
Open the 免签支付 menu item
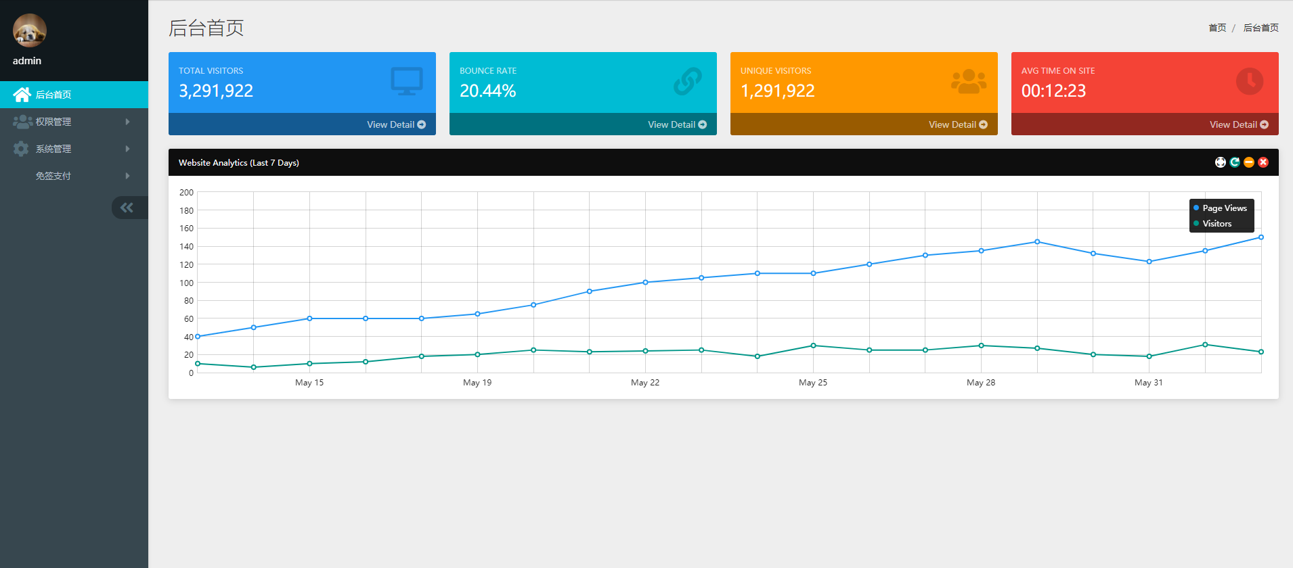click(53, 176)
